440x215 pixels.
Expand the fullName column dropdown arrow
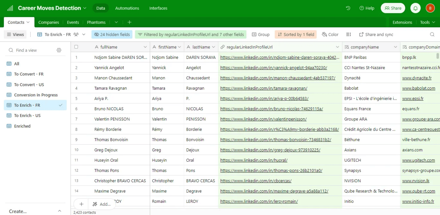click(145, 47)
